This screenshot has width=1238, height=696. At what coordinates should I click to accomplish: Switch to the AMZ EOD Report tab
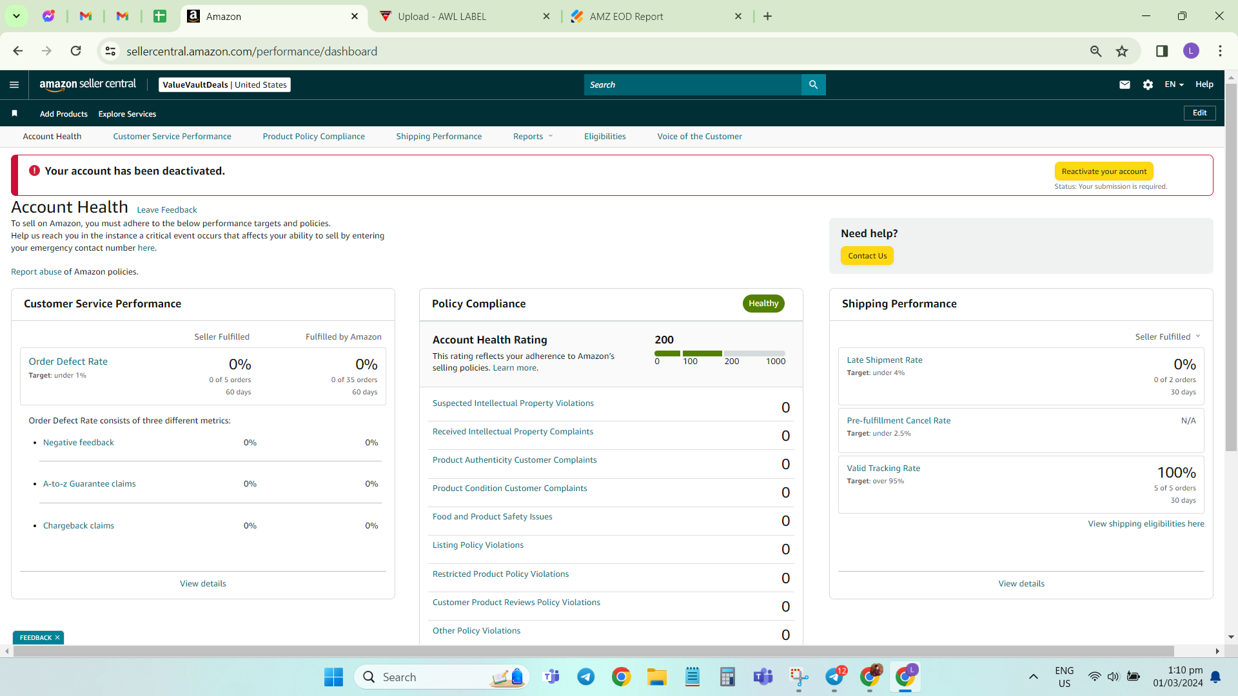[656, 16]
